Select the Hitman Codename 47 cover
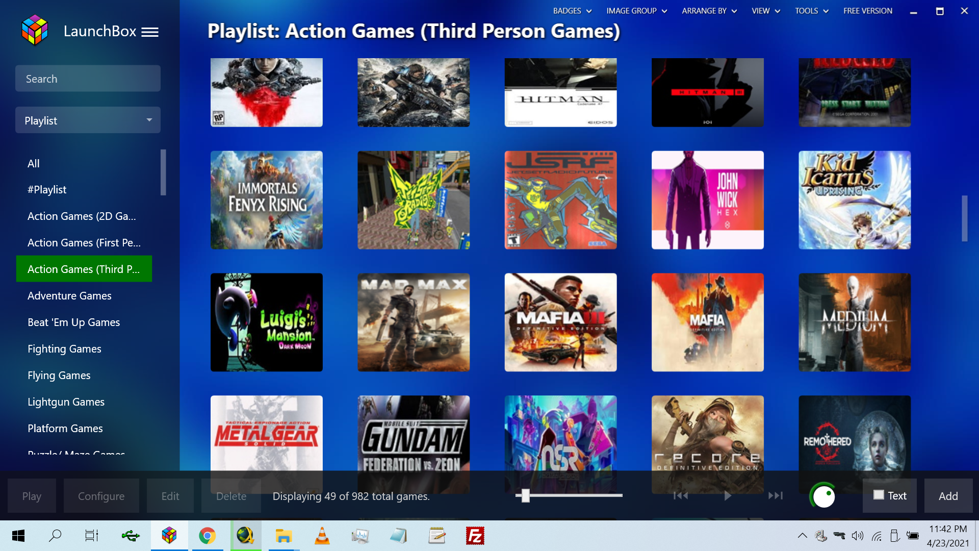The height and width of the screenshot is (551, 979). 561,92
